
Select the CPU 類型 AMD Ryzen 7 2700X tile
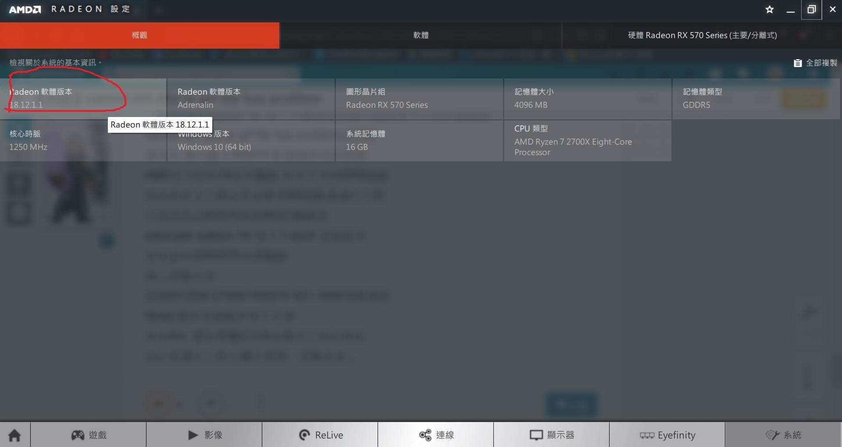(x=588, y=141)
